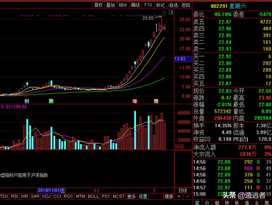Click the PE(动) value 120.9
Image resolution: width=272 pixels, height=205 pixels.
[264, 139]
